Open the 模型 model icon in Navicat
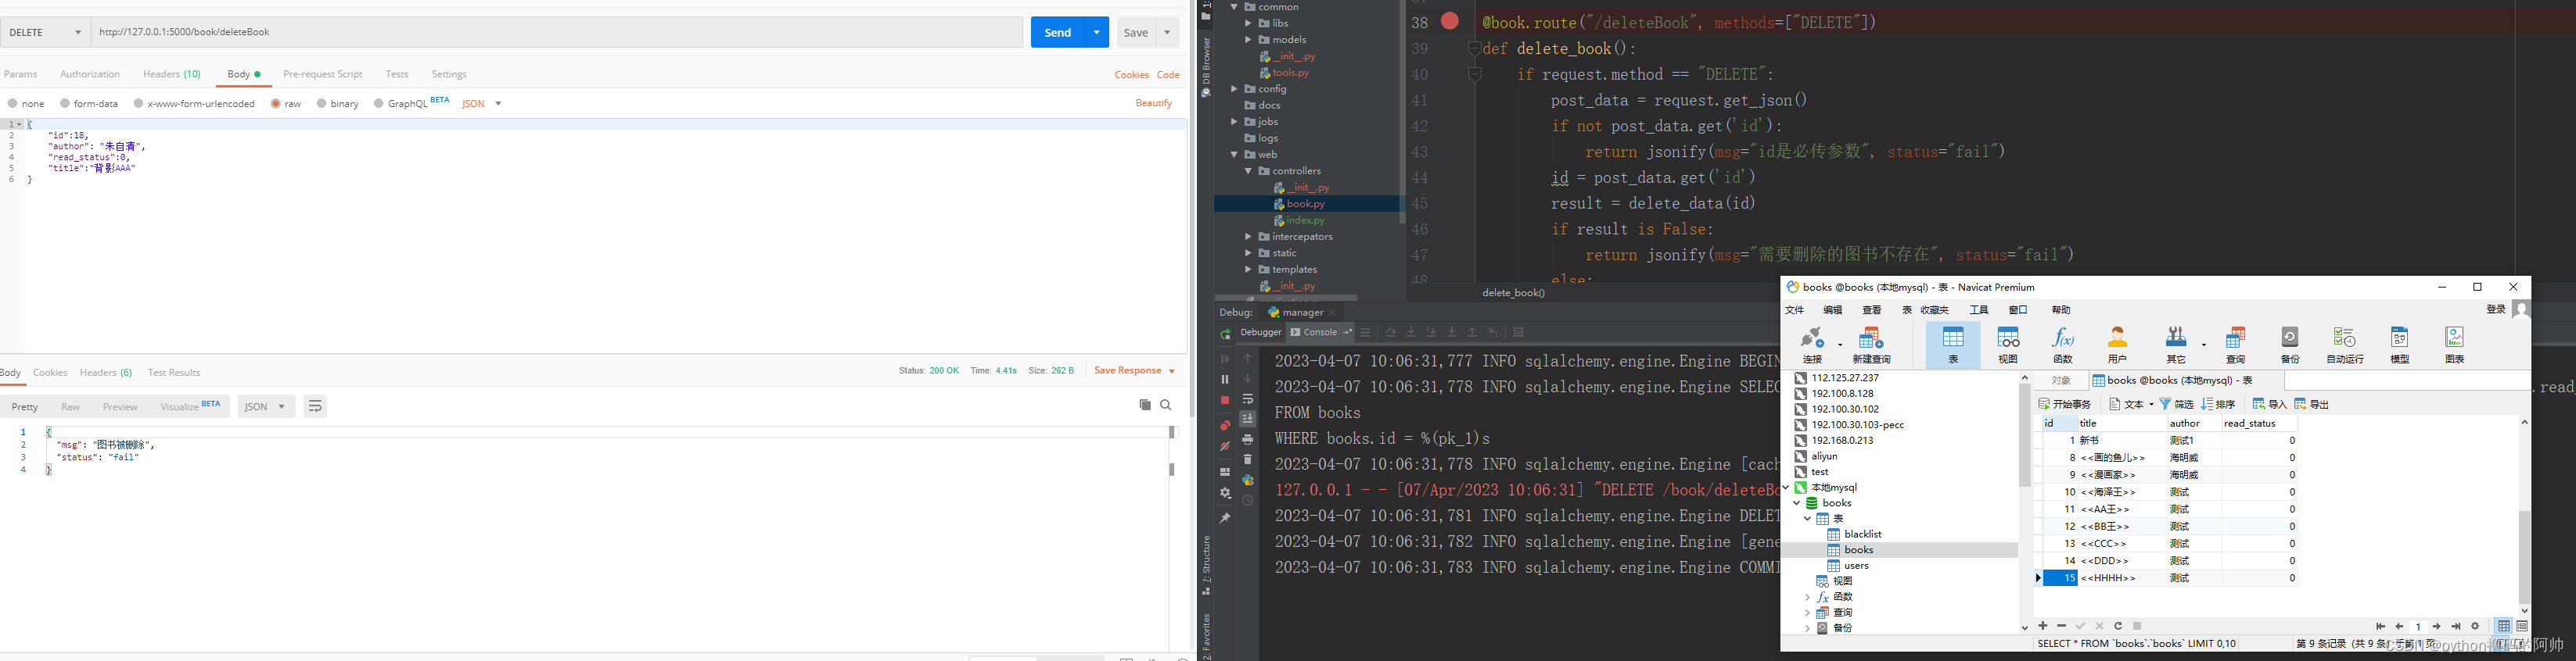2576x661 pixels. pyautogui.click(x=2400, y=345)
